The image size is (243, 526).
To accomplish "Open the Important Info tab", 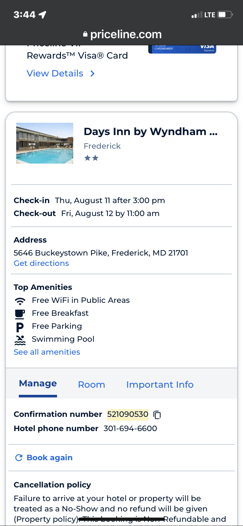I will [x=160, y=385].
